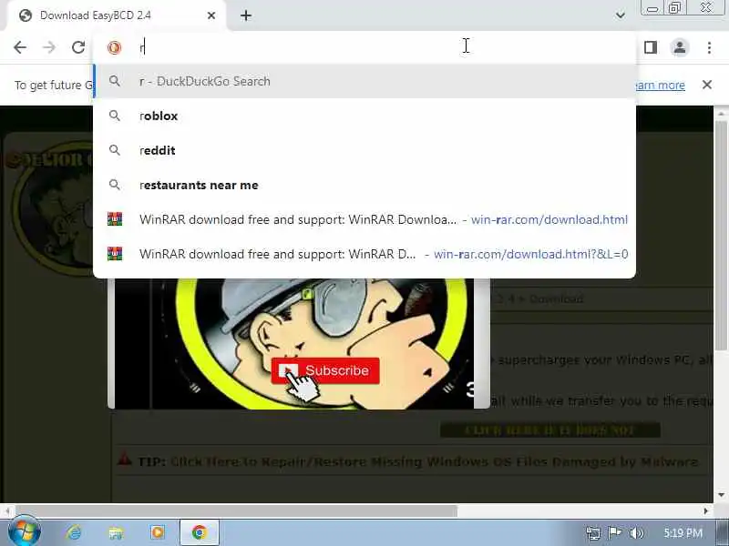Open Chrome's three-dot menu

point(709,47)
